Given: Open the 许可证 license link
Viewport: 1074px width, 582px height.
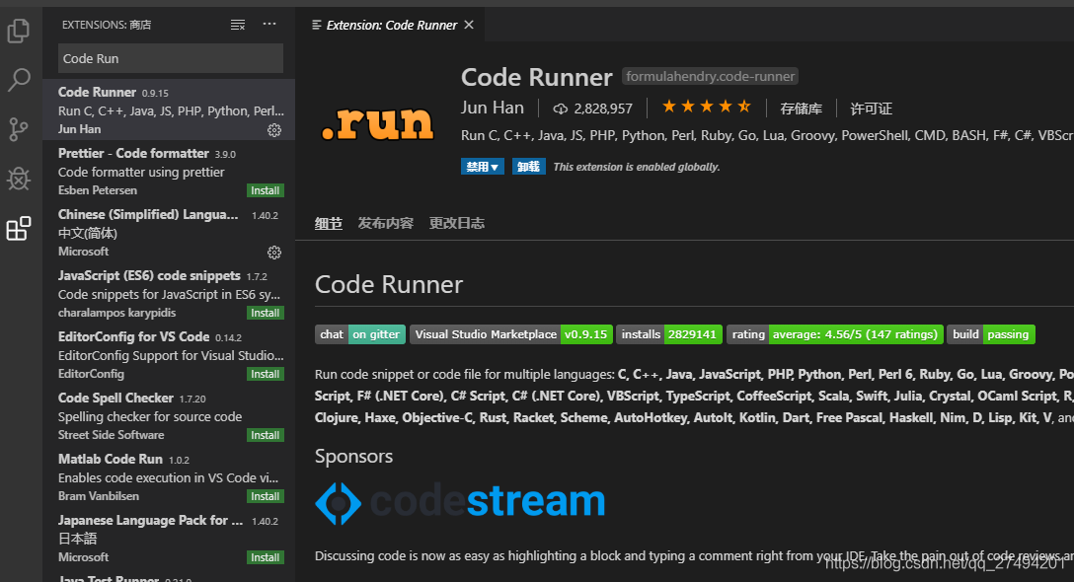Looking at the screenshot, I should (x=872, y=109).
